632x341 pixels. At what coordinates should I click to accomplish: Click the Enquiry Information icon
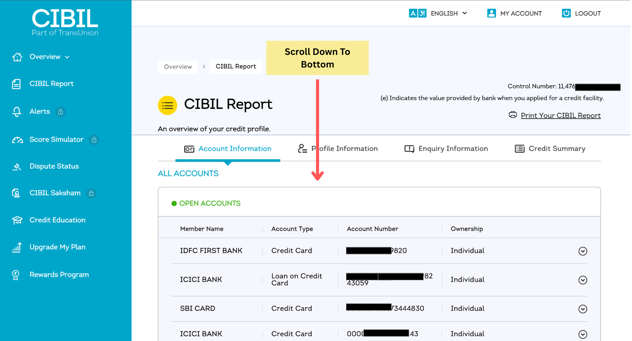[x=409, y=149]
